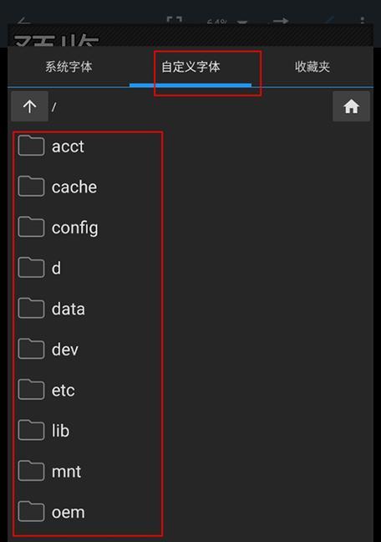The width and height of the screenshot is (381, 542).
Task: Tap the dimmed fullscreen bracket icon
Action: [x=174, y=20]
